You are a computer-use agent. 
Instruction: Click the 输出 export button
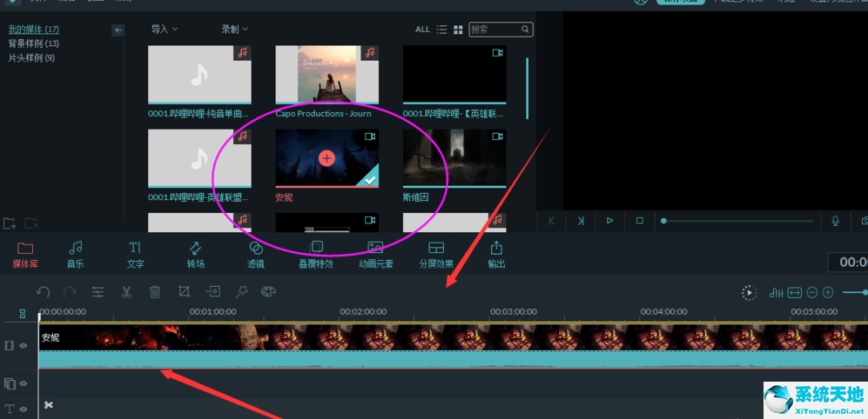pos(496,255)
